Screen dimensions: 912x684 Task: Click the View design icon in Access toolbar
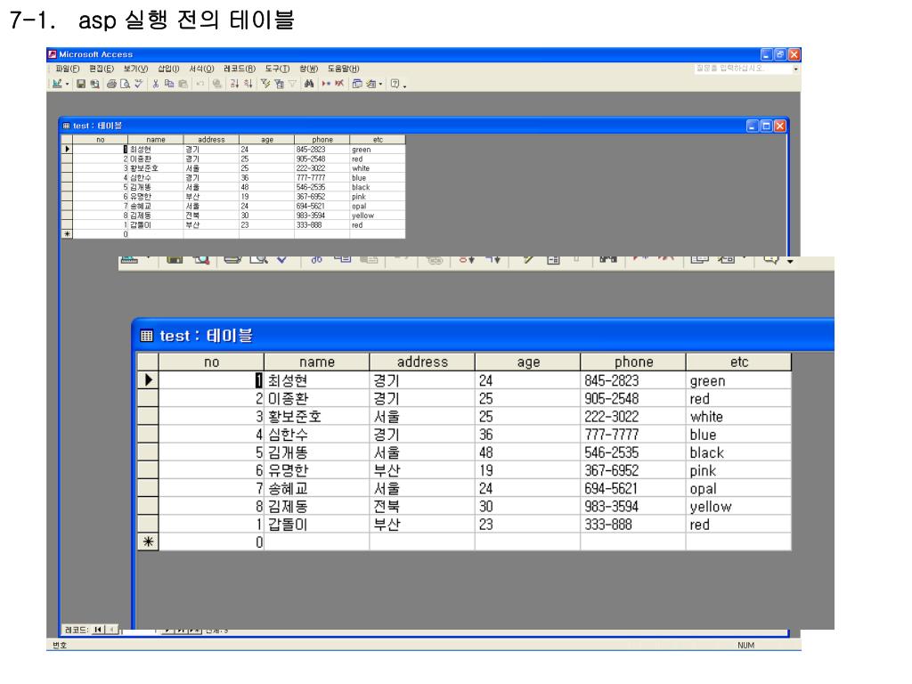pyautogui.click(x=58, y=84)
